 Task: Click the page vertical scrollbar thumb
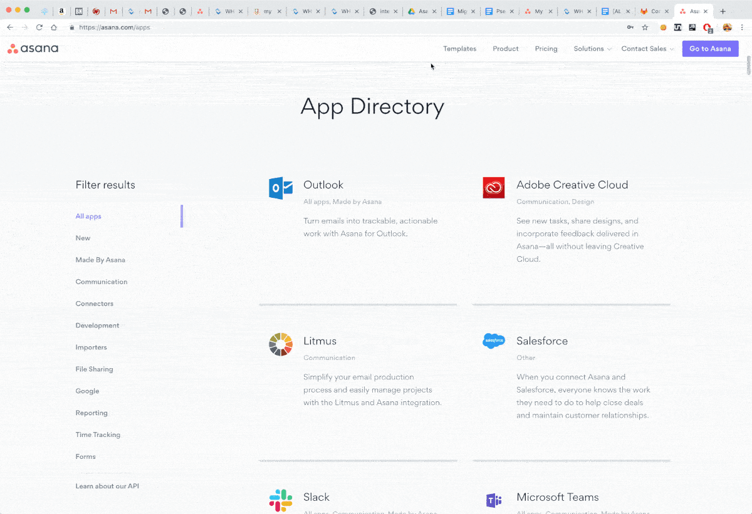tap(748, 65)
